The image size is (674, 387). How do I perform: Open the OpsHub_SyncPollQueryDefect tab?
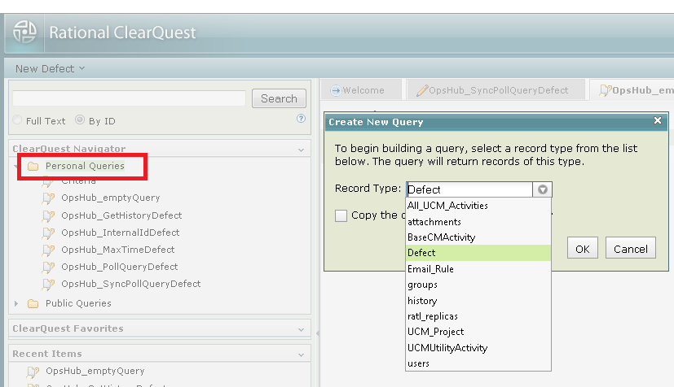click(492, 90)
